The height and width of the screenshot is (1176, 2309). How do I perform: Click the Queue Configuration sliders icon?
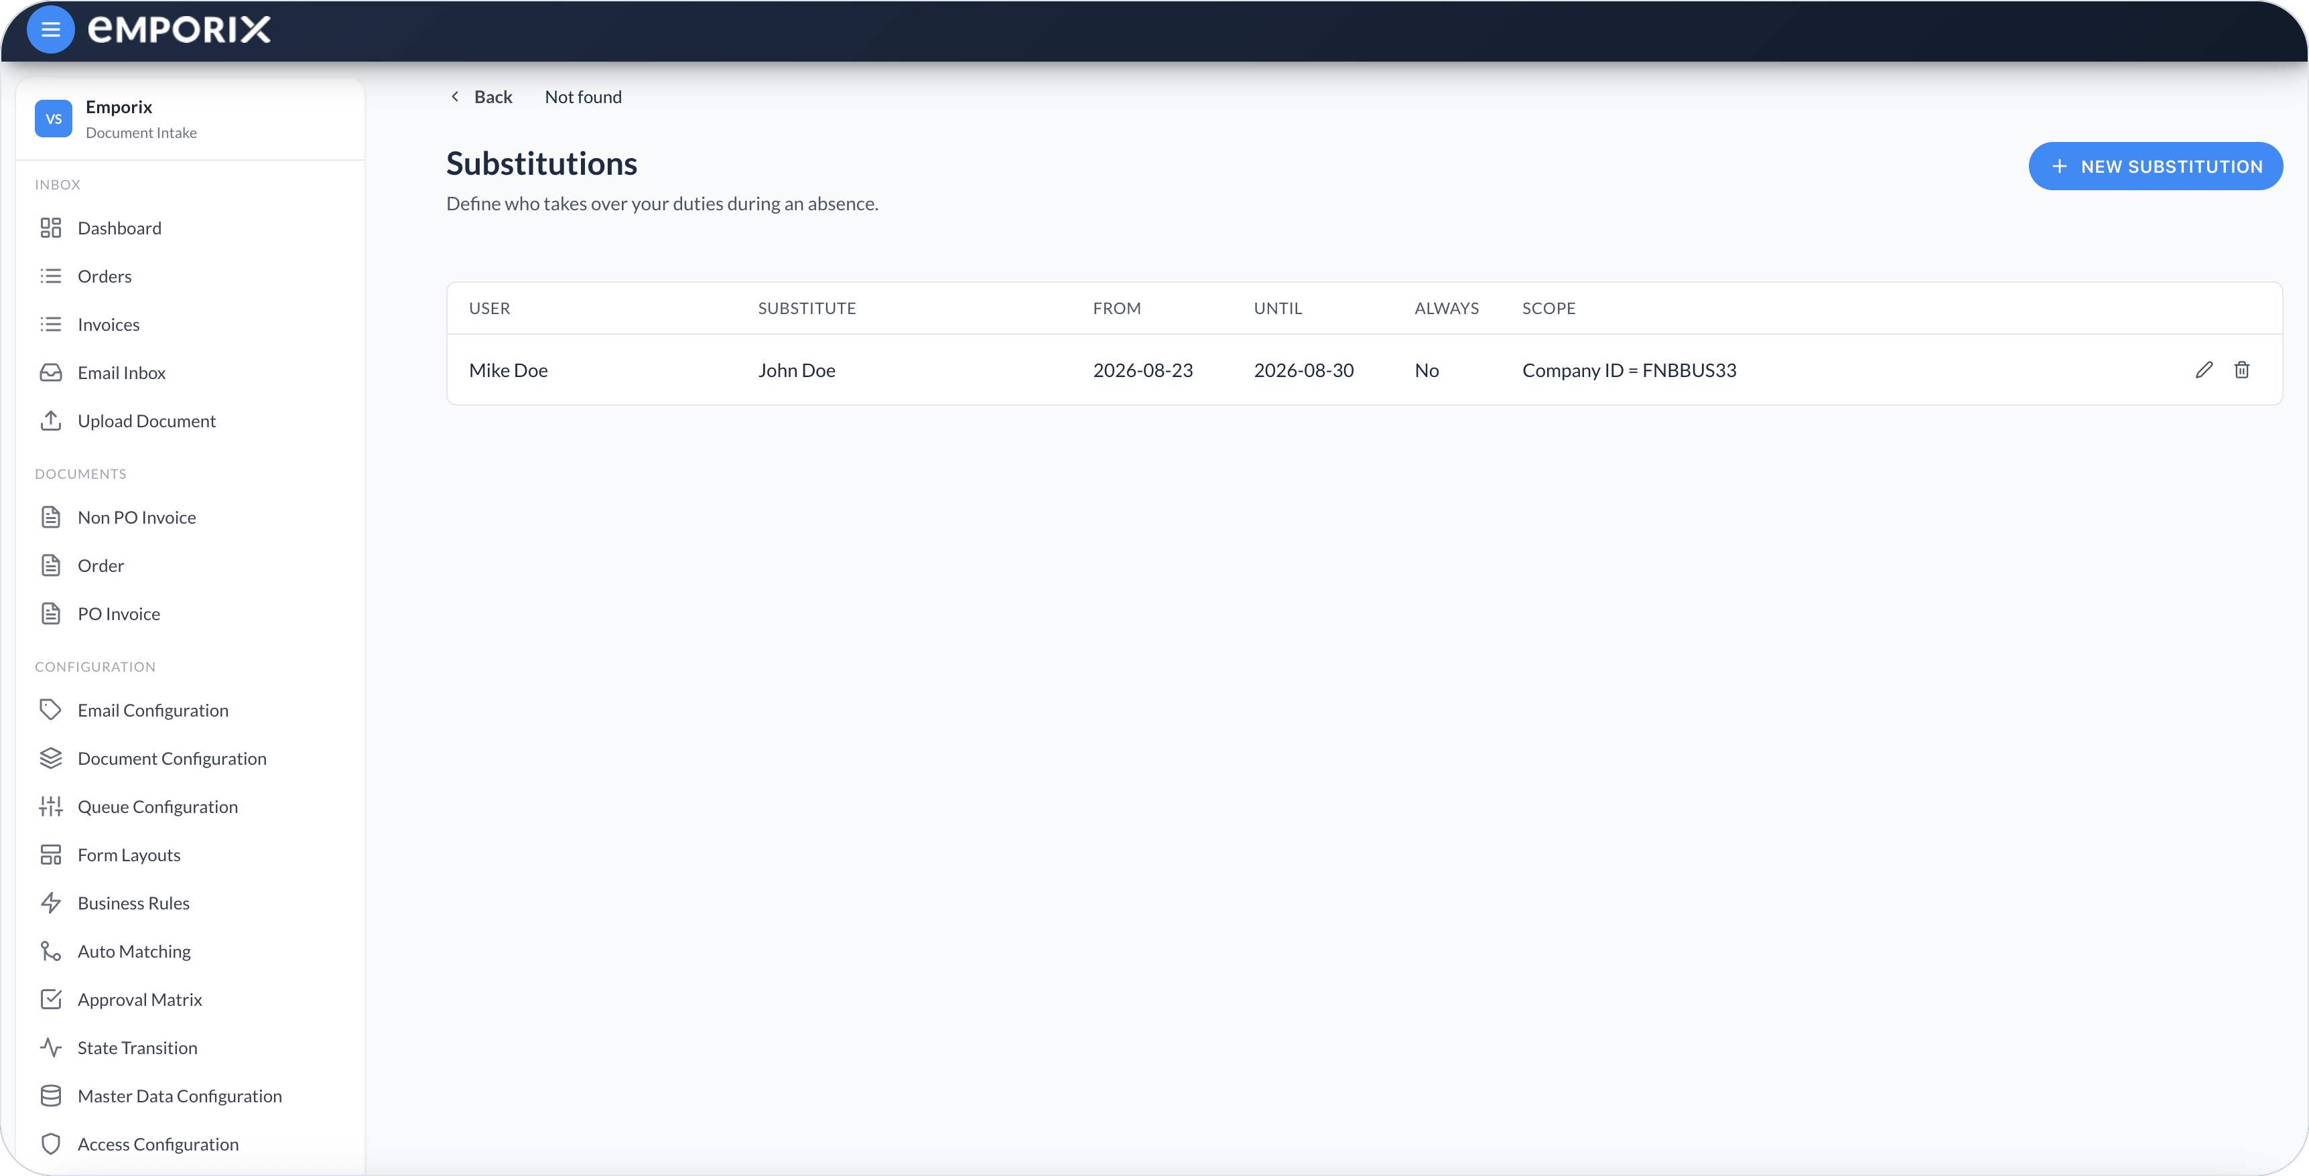point(51,807)
